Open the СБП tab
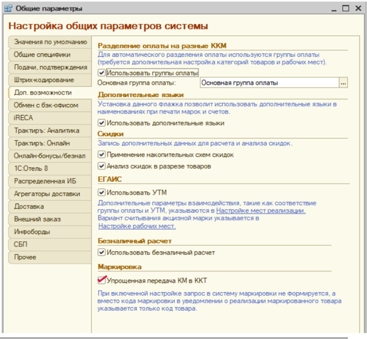Viewport: 367px width, 339px height. tap(21, 245)
